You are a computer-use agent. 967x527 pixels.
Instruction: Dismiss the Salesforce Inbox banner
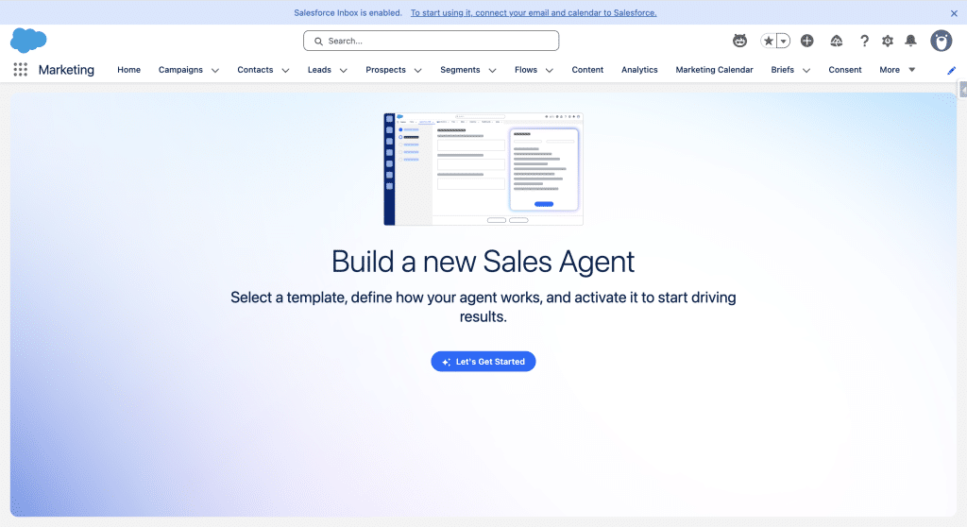[x=954, y=13]
